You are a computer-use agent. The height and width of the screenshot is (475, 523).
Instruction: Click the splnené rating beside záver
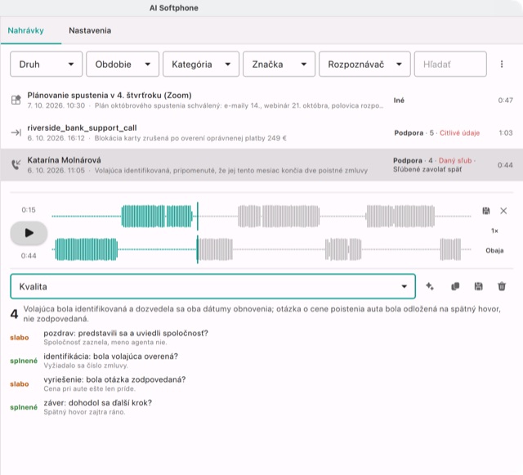tap(24, 407)
